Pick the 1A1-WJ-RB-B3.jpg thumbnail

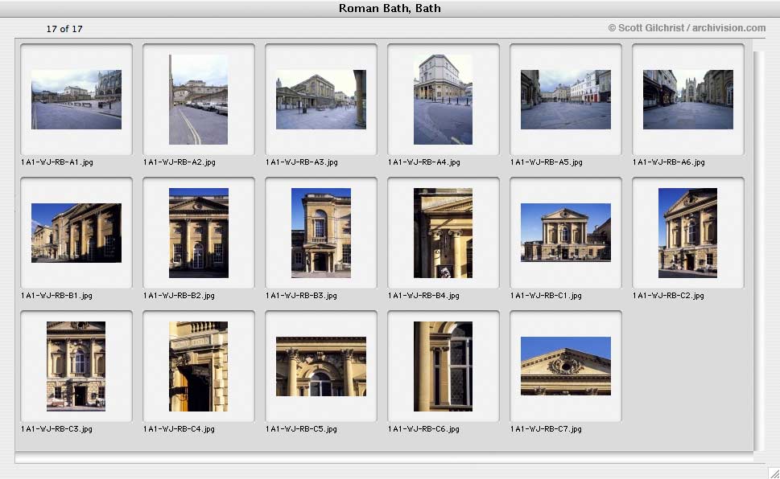point(321,232)
